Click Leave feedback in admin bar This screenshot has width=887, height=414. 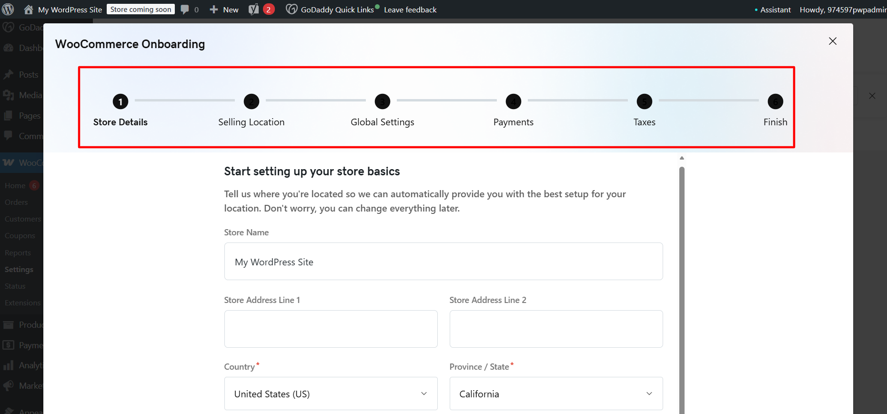(410, 10)
